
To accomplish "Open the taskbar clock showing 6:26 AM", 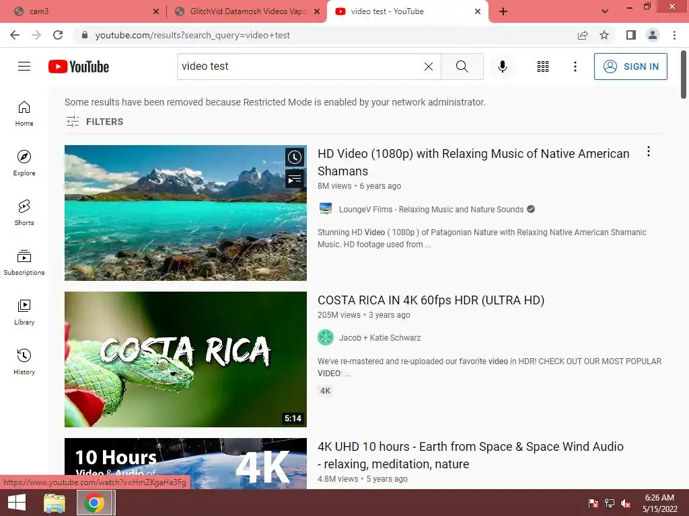I will [x=659, y=503].
